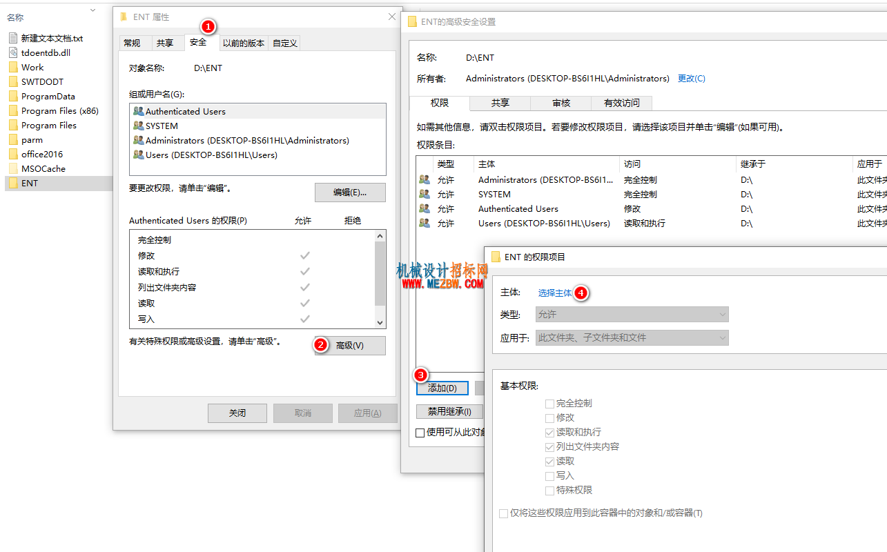Check 仅将这些权限应用到此容器中的对象 checkbox
The image size is (887, 552).
(503, 513)
